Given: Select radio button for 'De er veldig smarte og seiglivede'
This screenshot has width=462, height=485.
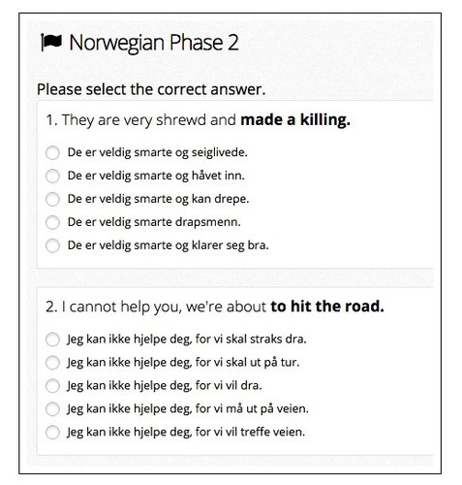Looking at the screenshot, I should pos(52,152).
